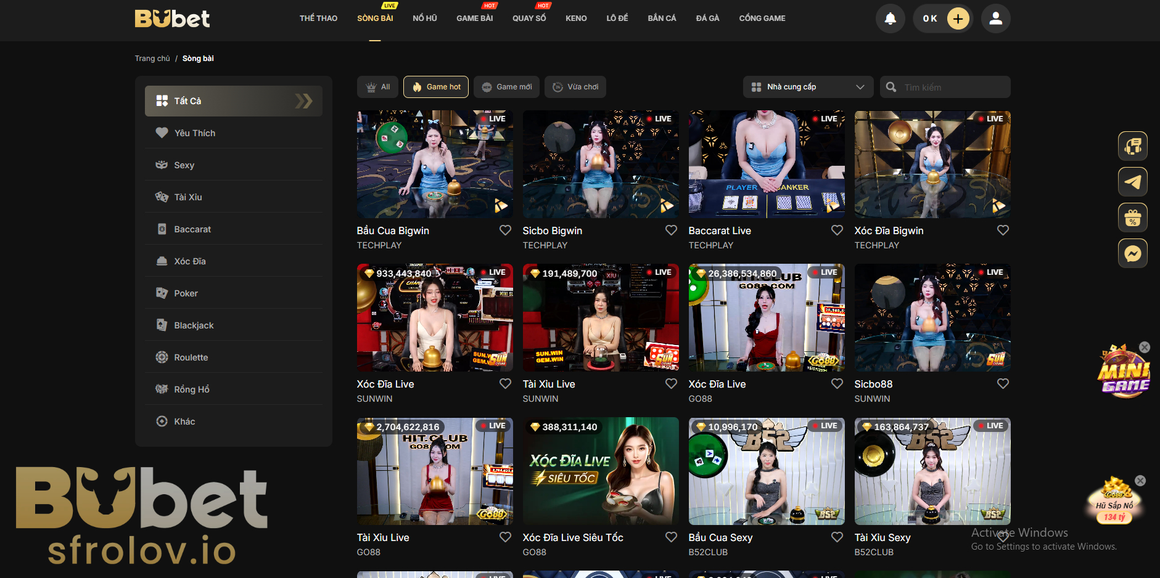The height and width of the screenshot is (578, 1160).
Task: Go to Trang chủ via breadcrumb link
Action: (x=152, y=58)
